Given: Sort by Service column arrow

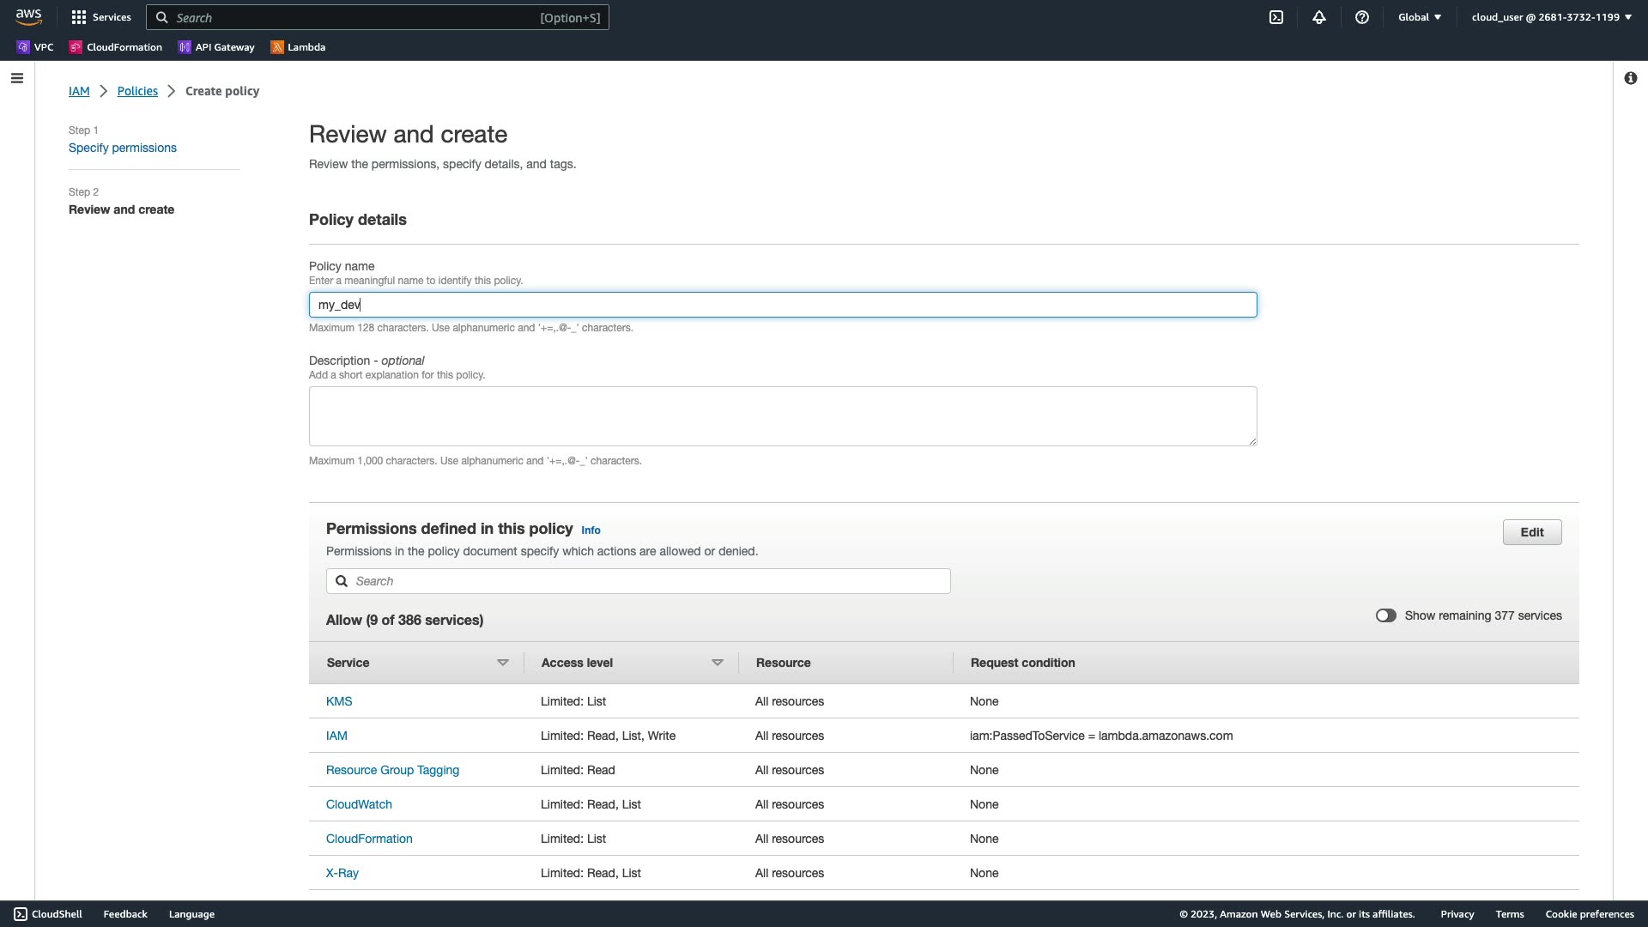Looking at the screenshot, I should click(x=503, y=663).
